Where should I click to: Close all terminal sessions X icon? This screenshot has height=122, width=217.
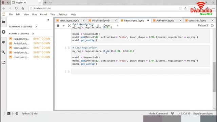pyautogui.click(x=36, y=26)
